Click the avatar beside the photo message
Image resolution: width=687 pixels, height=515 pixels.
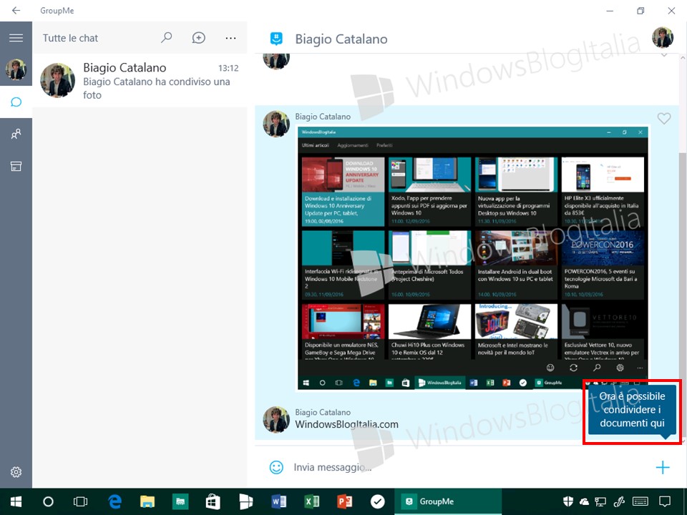tap(276, 124)
